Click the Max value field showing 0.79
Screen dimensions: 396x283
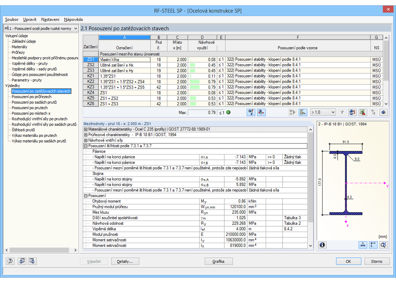202,113
